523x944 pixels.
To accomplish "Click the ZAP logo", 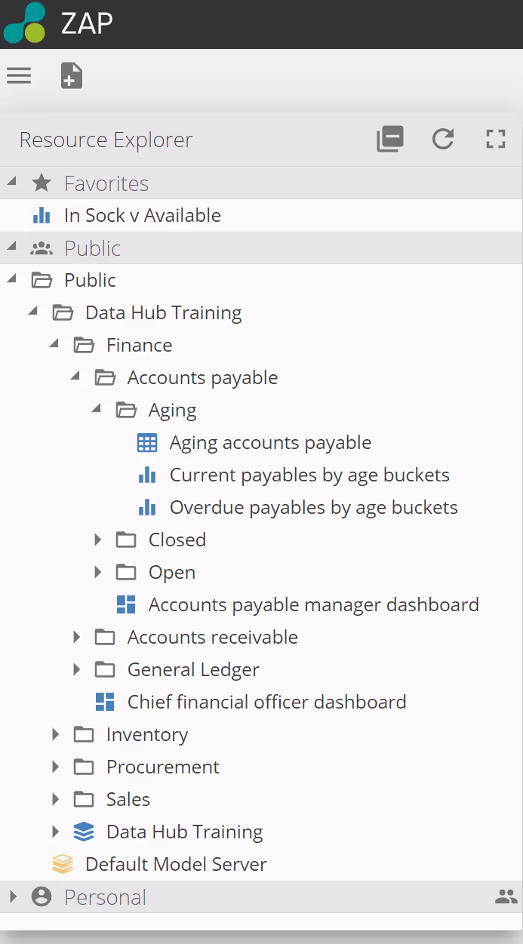I will [x=26, y=23].
